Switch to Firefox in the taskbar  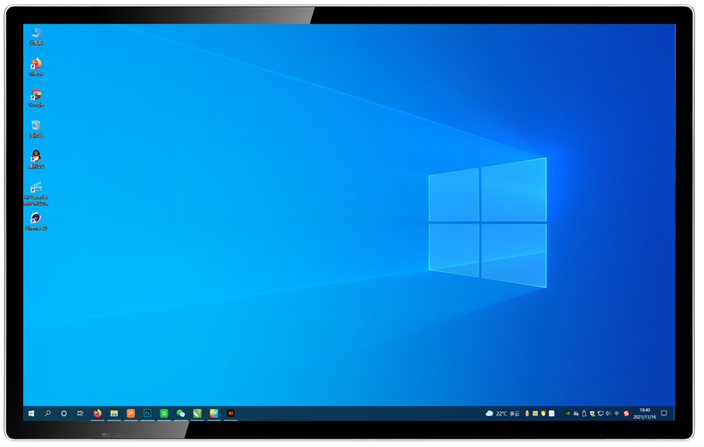coord(97,414)
